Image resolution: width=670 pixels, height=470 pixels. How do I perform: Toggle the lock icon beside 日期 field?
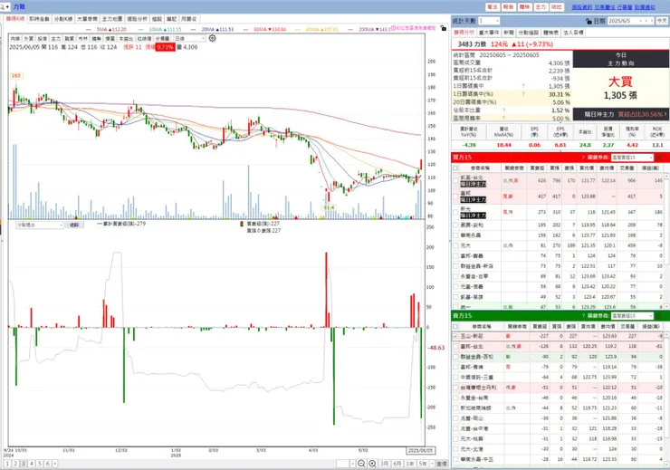(589, 21)
